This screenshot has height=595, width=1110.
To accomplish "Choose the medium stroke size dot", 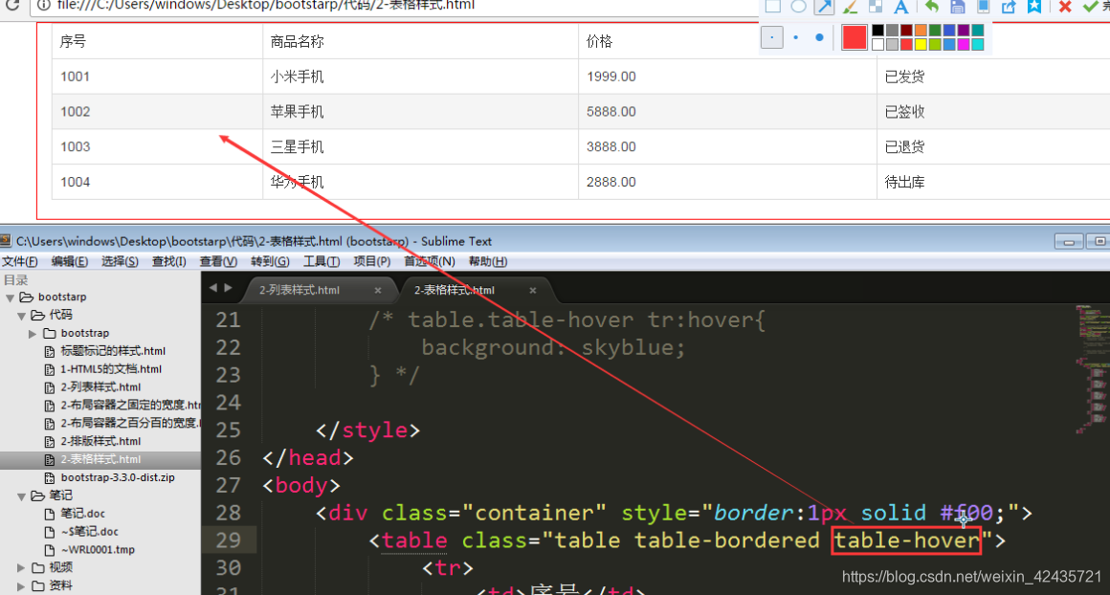I will click(x=796, y=37).
